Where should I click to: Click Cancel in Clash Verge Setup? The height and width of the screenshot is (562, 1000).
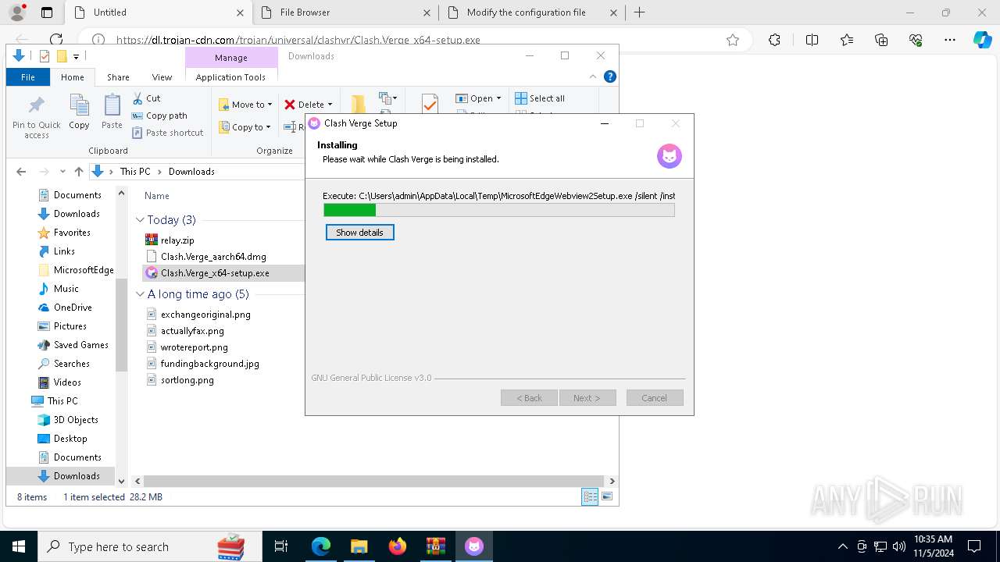(655, 398)
